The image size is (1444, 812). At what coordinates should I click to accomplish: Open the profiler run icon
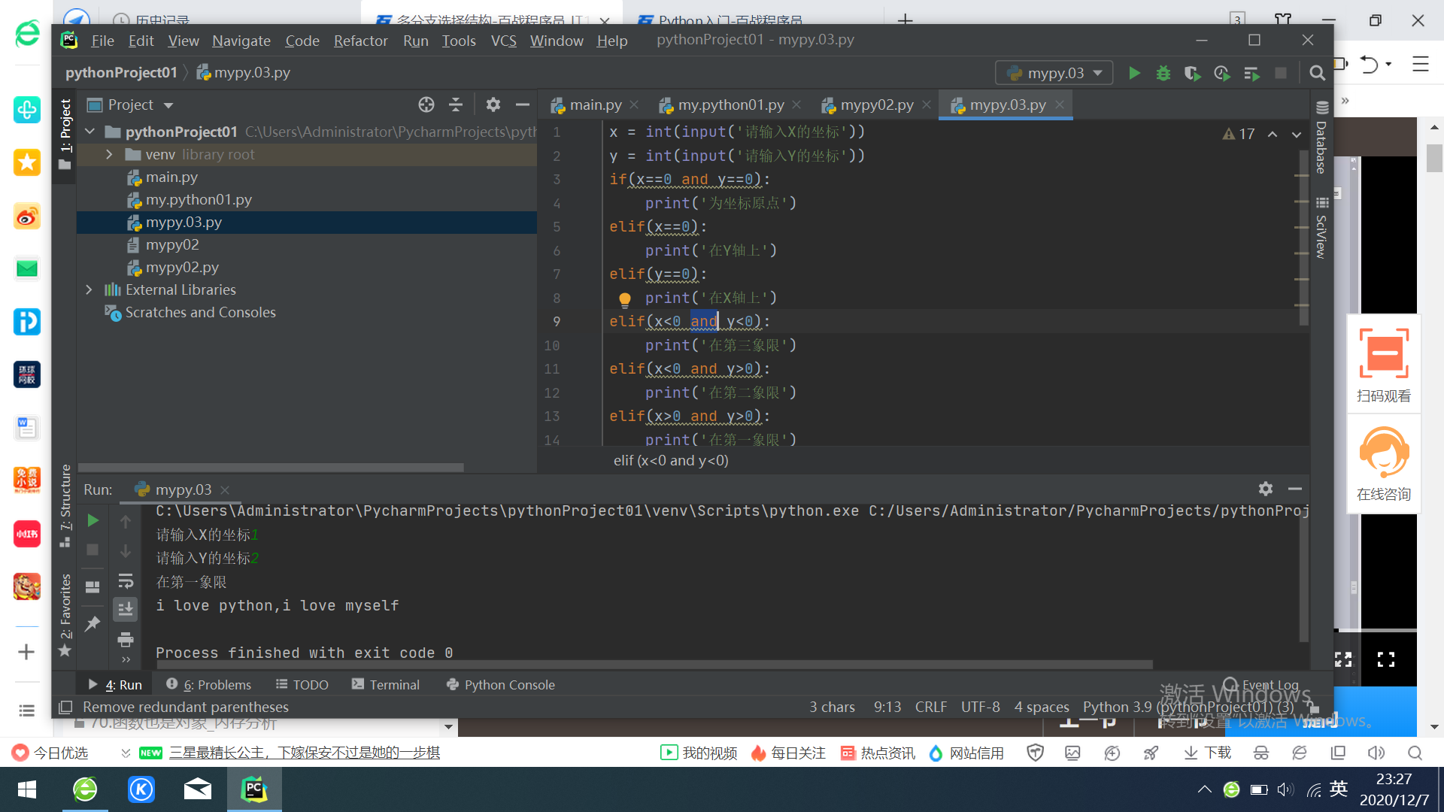[1221, 73]
